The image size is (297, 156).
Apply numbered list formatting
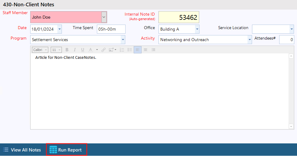(x=122, y=50)
